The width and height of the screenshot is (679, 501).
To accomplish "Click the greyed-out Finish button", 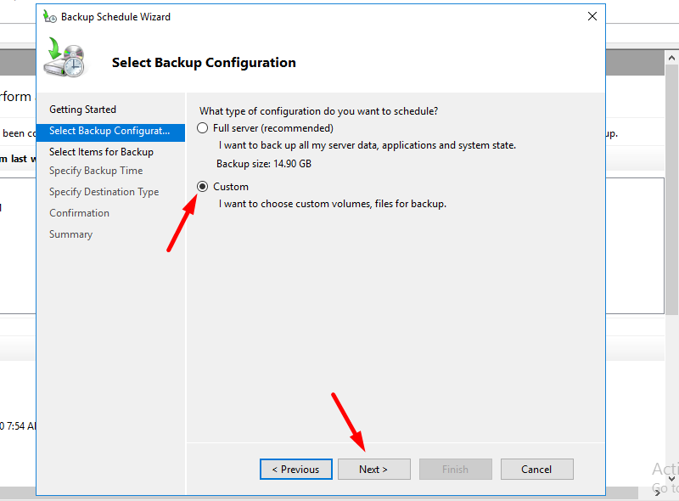I will (x=455, y=470).
